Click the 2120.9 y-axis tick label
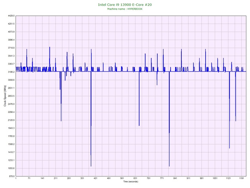Image resolution: width=250 pixels, height=188 pixels. [11, 120]
